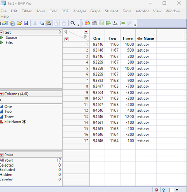The height and width of the screenshot is (192, 187).
Task: Open Fit Y by X icon
Action: (115, 24)
